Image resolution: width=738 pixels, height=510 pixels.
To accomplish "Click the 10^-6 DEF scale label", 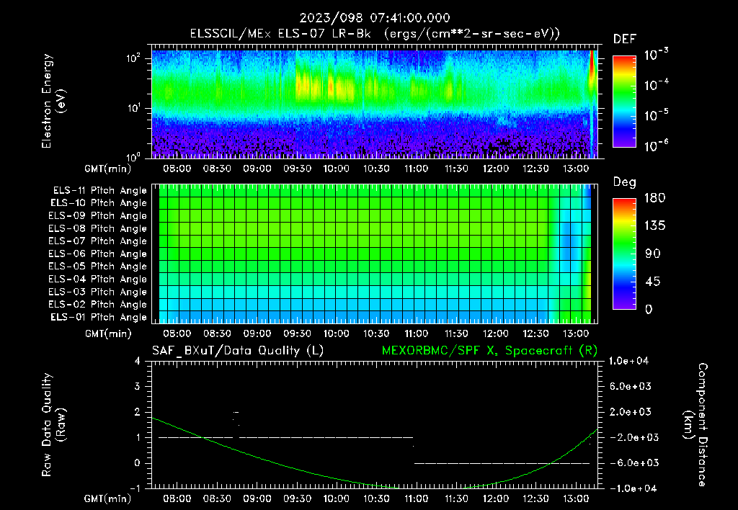I will click(656, 146).
